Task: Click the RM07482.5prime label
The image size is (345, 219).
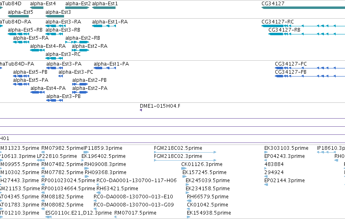Action: [62, 164]
